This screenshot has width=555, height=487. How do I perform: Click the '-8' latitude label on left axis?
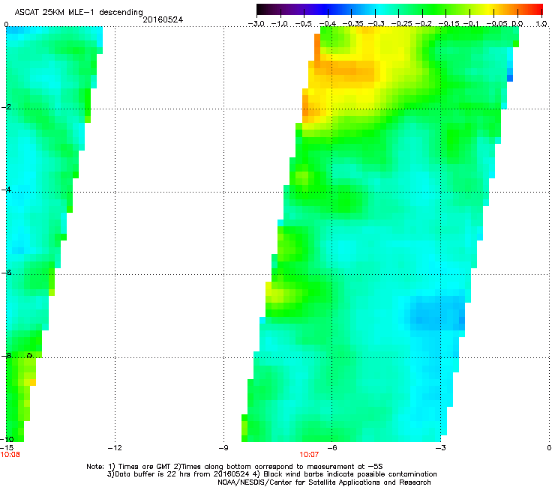(6, 356)
